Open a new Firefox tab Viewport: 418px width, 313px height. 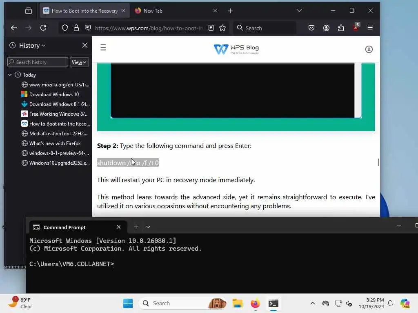click(231, 11)
